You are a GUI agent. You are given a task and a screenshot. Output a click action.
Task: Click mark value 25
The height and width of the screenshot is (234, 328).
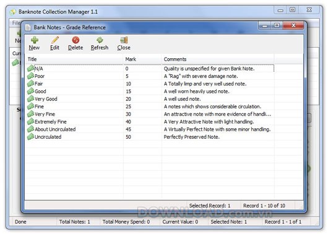[x=128, y=106]
